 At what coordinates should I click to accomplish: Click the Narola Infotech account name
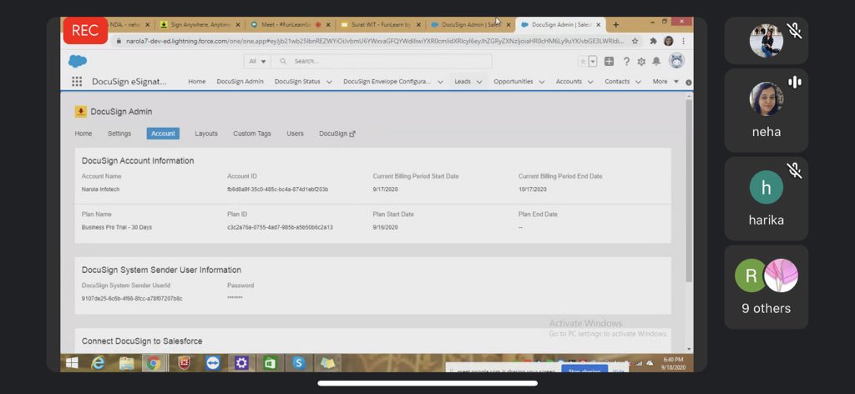100,189
